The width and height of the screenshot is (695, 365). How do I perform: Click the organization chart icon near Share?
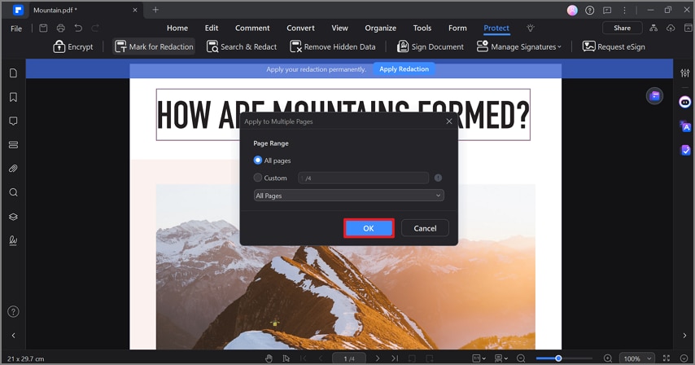point(653,28)
